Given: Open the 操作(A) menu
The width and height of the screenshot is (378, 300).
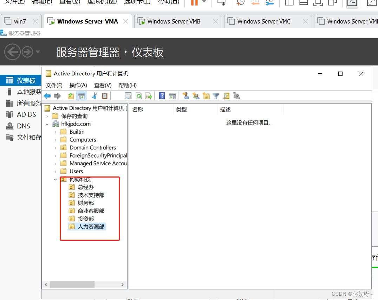Looking at the screenshot, I should pos(78,85).
